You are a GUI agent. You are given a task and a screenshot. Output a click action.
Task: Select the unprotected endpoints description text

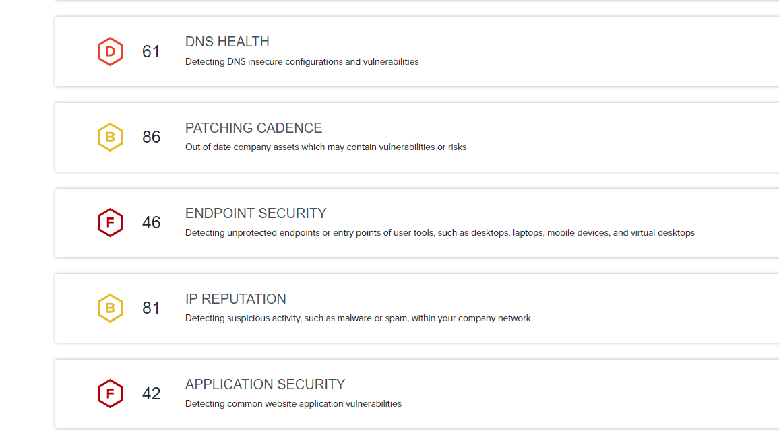pyautogui.click(x=439, y=233)
